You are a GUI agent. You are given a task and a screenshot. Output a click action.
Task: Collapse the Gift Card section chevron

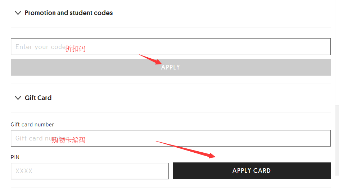point(18,98)
